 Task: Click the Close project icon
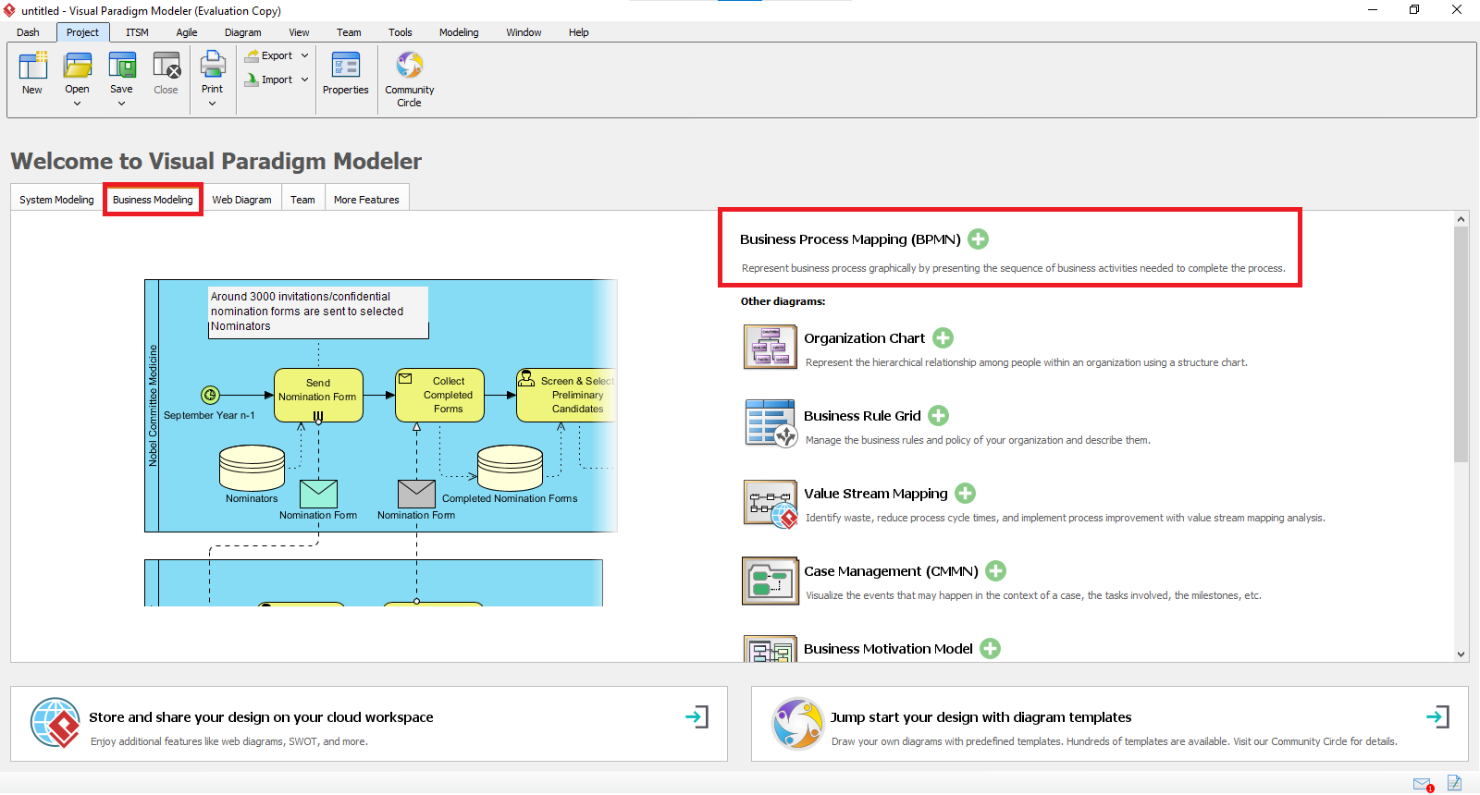click(x=166, y=67)
